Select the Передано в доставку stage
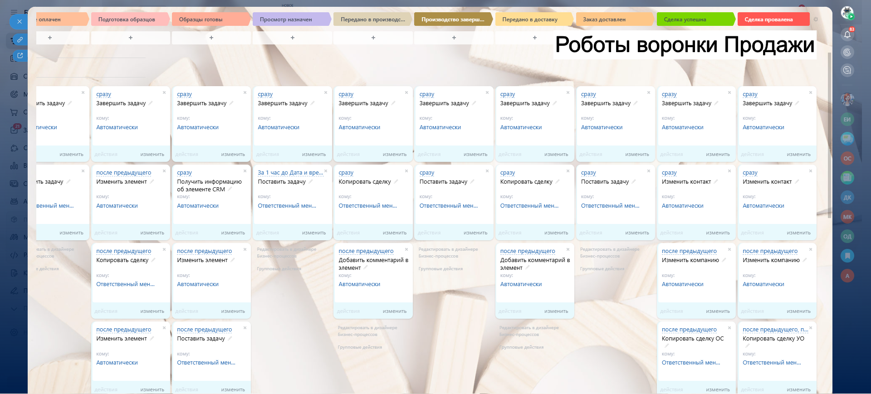 pyautogui.click(x=534, y=19)
